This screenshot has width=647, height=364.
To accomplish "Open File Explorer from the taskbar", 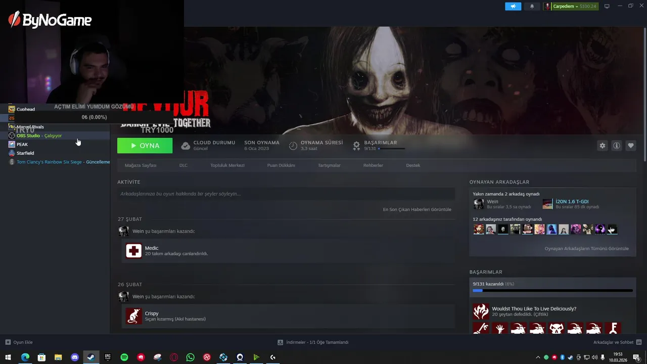I will tap(58, 357).
